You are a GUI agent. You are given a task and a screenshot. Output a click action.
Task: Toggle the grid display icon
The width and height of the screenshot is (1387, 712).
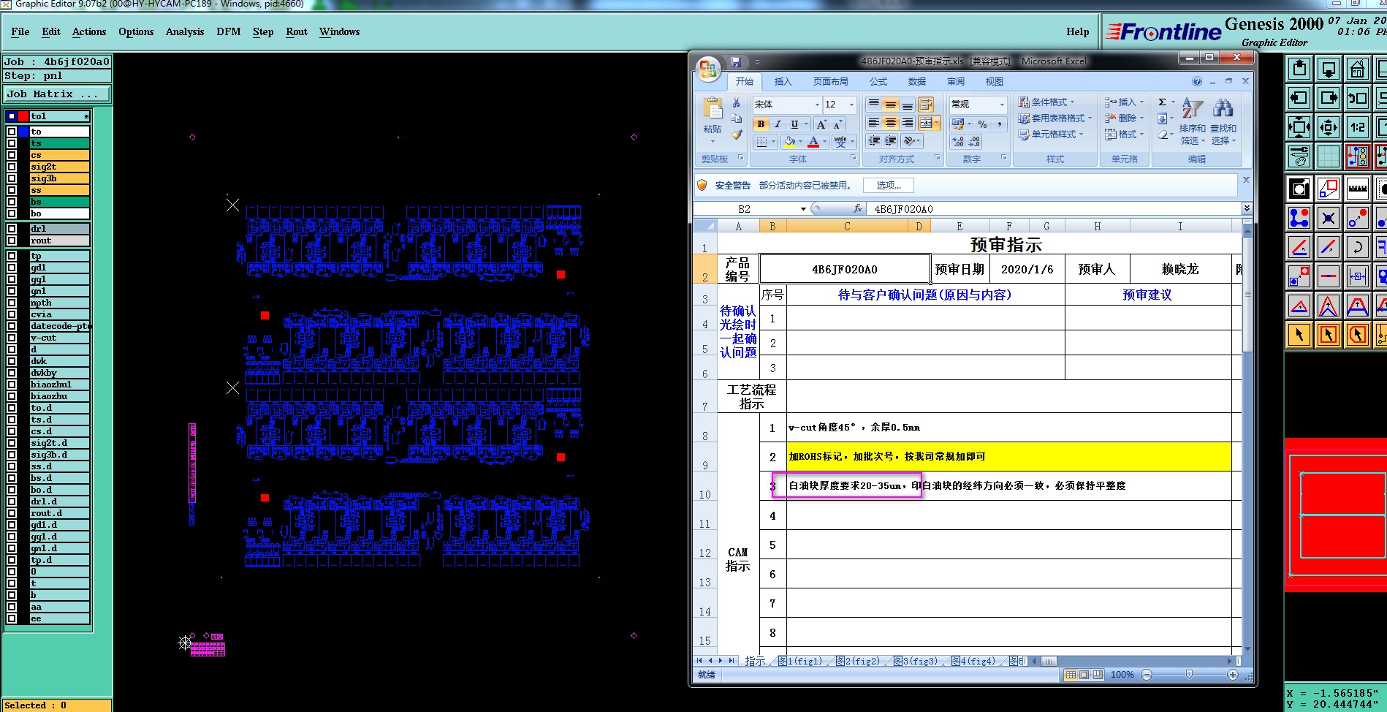point(1329,156)
